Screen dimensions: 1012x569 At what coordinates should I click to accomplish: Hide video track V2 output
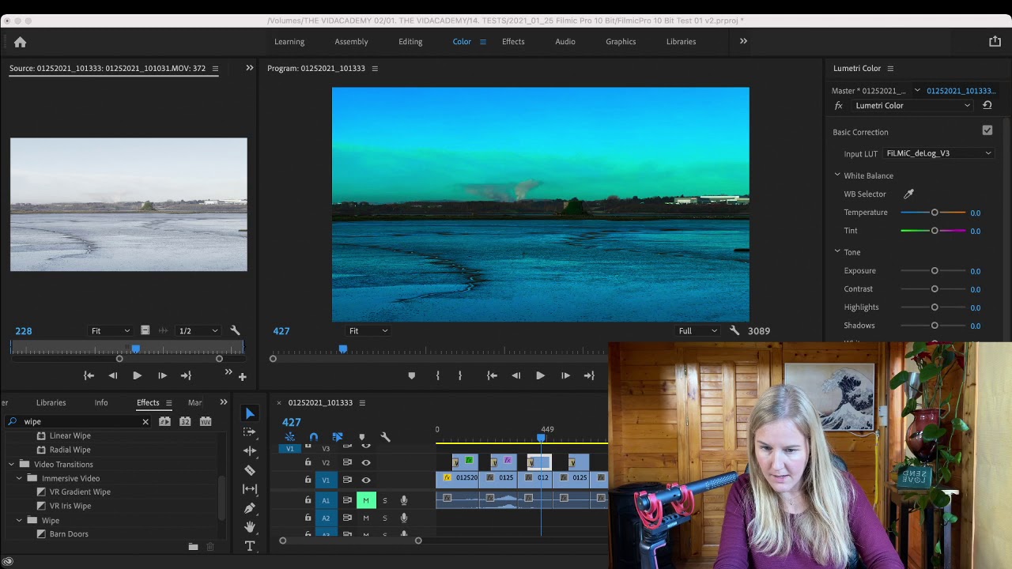[x=366, y=462]
